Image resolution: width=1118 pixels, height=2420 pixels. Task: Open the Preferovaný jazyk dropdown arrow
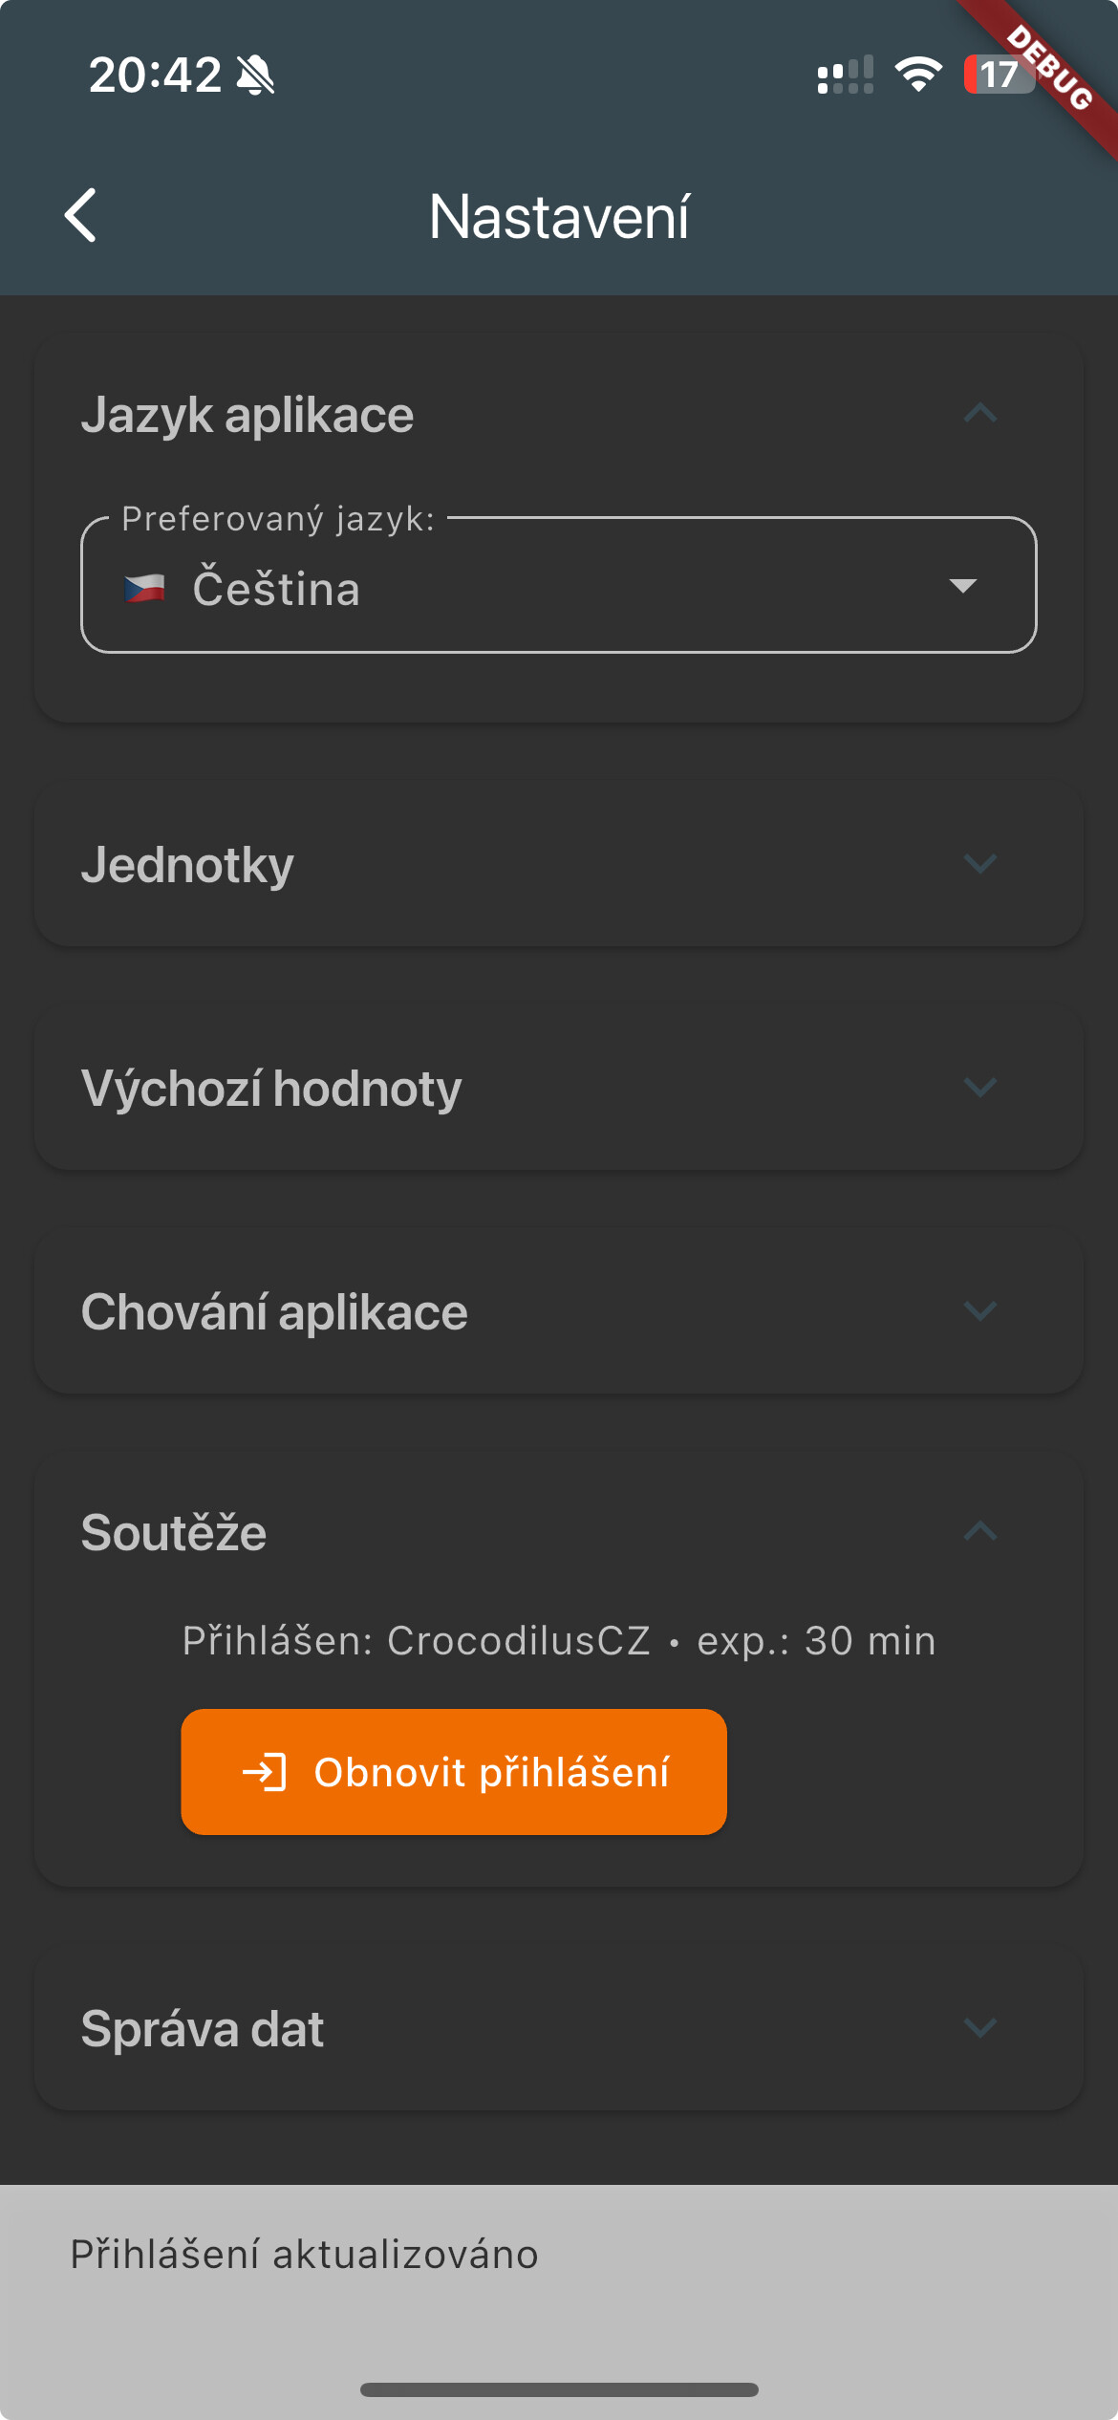point(962,586)
